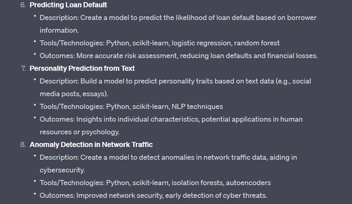The image size is (352, 204).
Task: Click the text "NLP techniques"
Action: (x=197, y=107)
